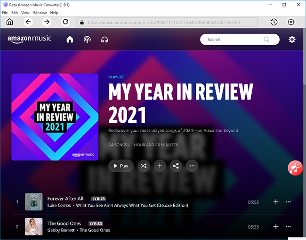This screenshot has height=240, width=306.
Task: Click the MY YEAR IN REVIEW 2021 heading
Action: tap(181, 104)
